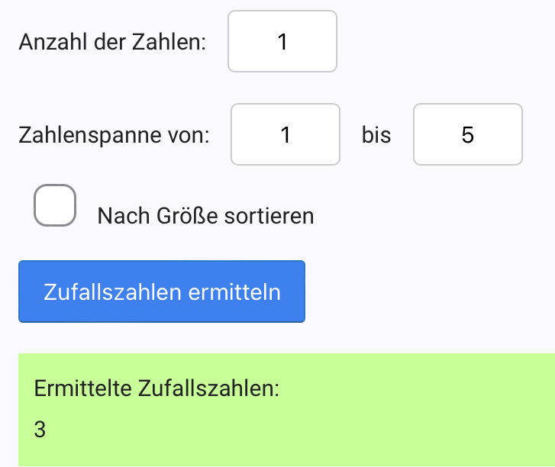Select the 'bis' maximum value field

pyautogui.click(x=467, y=134)
